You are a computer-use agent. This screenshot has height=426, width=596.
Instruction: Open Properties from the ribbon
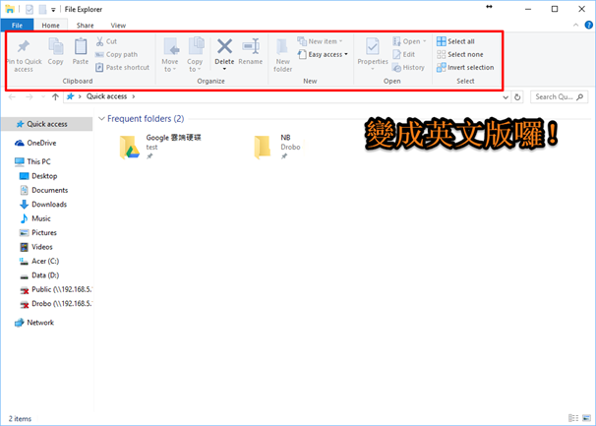click(x=373, y=52)
